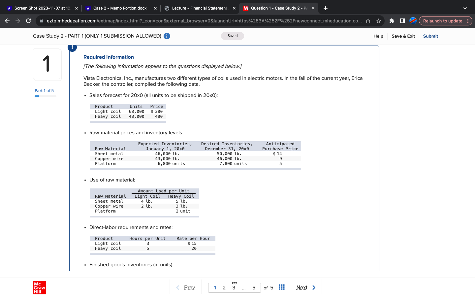Click the lock site info icon
This screenshot has height=297, width=475.
(x=42, y=21)
